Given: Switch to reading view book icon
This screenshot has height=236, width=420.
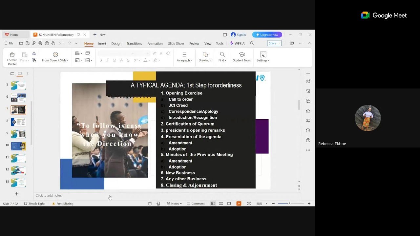Looking at the screenshot, I should [229, 204].
